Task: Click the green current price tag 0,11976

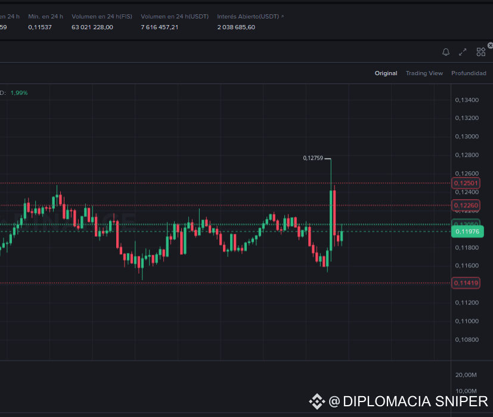Action: [x=467, y=231]
